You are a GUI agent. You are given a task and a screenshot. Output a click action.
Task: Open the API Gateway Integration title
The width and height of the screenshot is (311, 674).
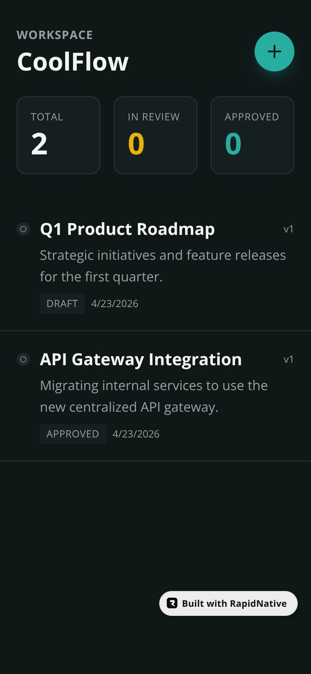[141, 359]
